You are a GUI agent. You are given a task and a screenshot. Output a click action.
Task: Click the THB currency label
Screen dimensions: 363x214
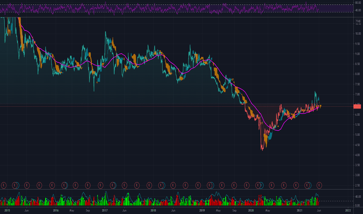(358, 21)
